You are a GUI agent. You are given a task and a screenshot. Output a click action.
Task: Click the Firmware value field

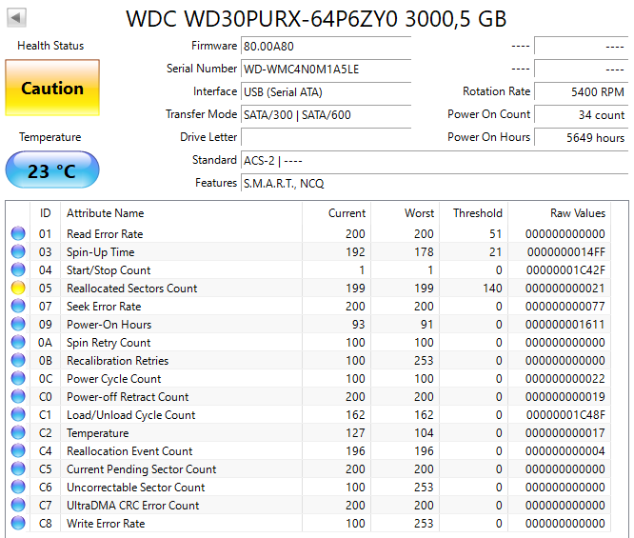click(326, 46)
